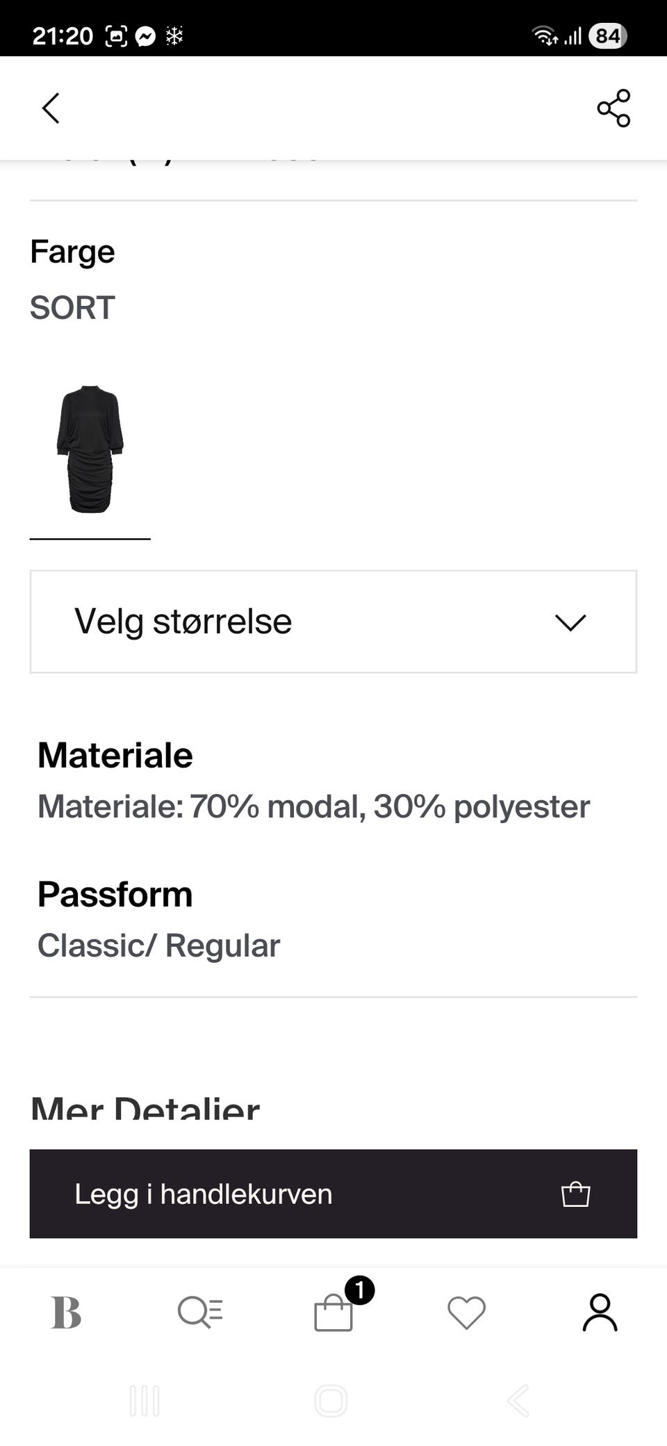The image size is (667, 1446).
Task: Tap the Android recent apps button
Action: 145,1401
